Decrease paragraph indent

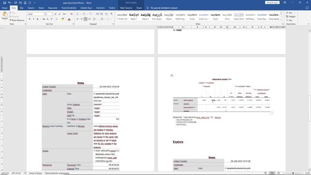pyautogui.click(x=97, y=14)
